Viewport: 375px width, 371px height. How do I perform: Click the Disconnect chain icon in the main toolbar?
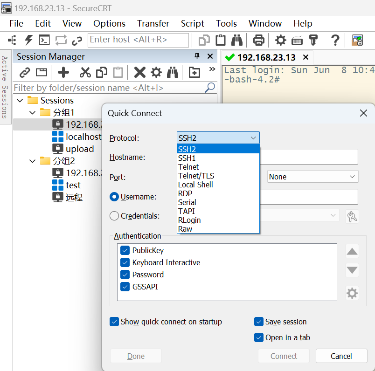(x=77, y=41)
